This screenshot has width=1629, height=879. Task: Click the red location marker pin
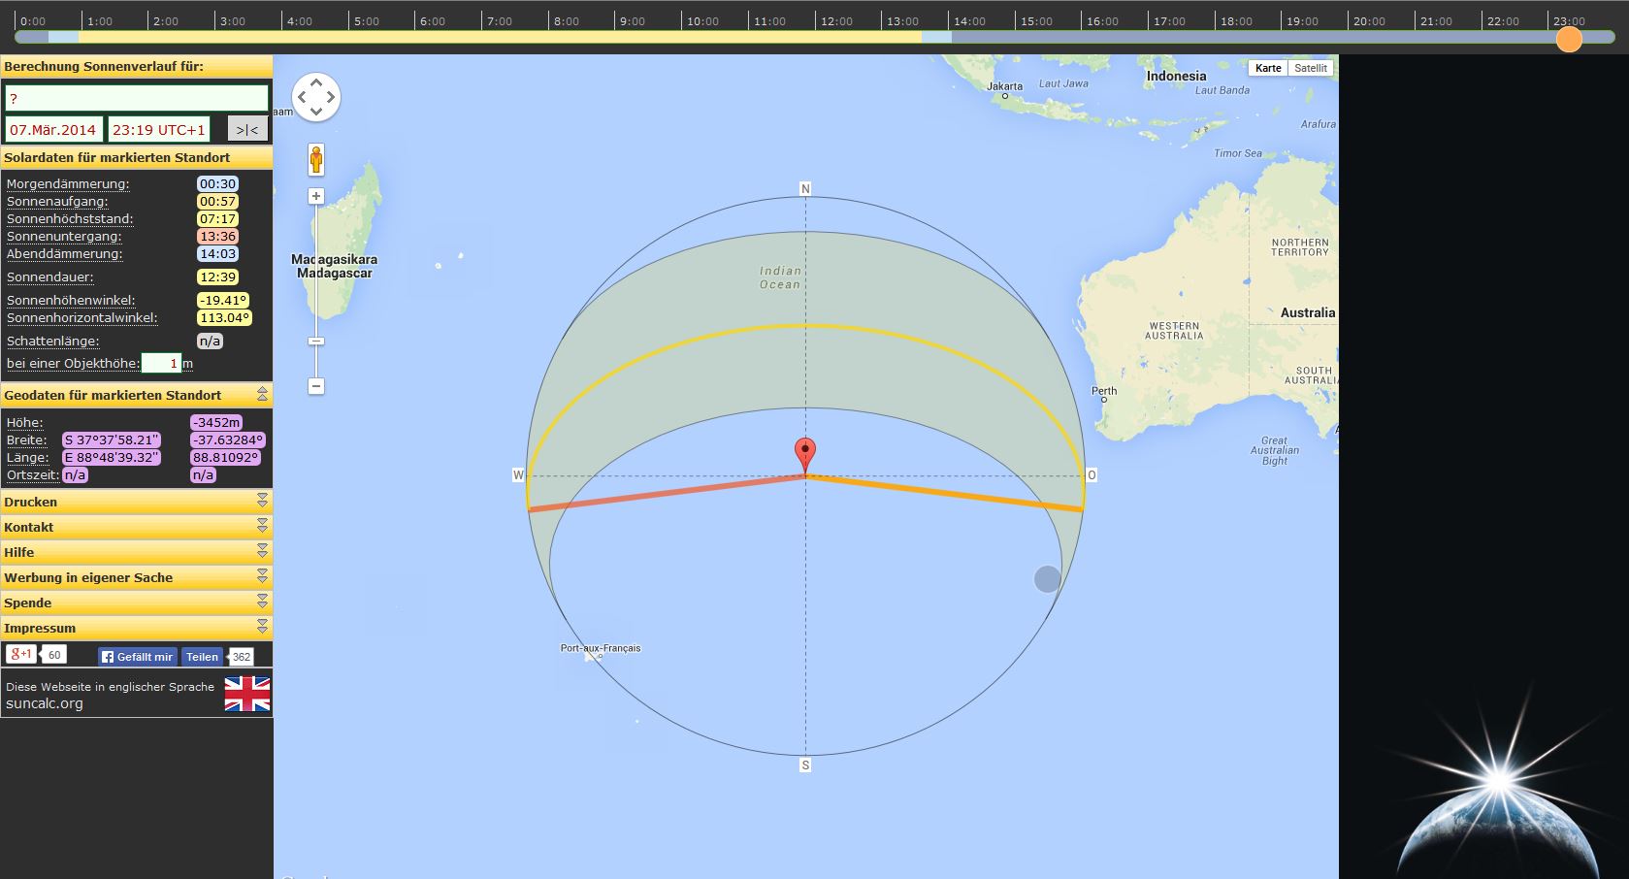[805, 454]
